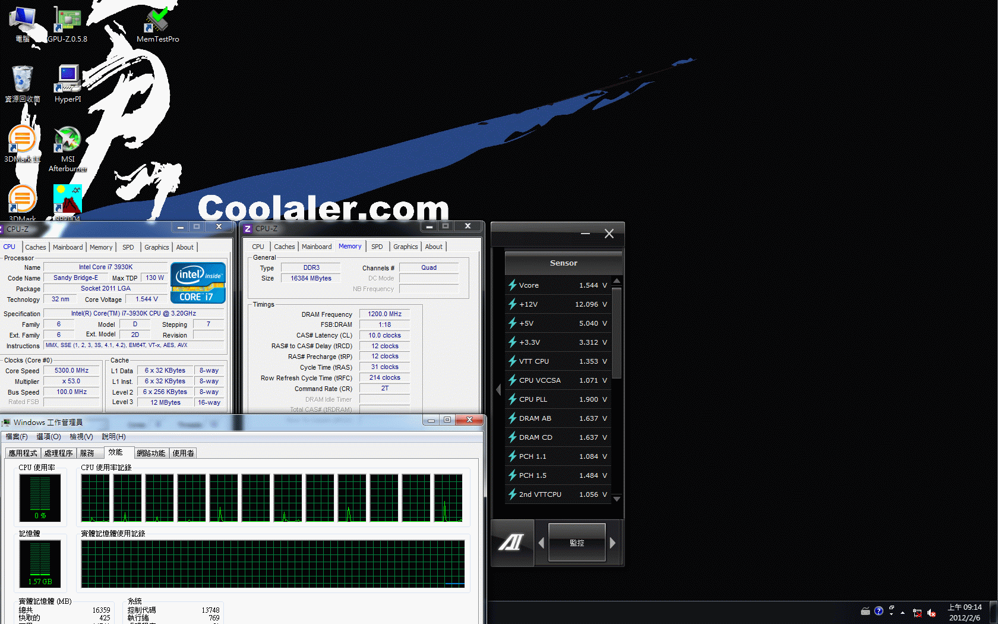Open About tab in left CPU-Z window
Screen dimensions: 998x624
[x=185, y=247]
